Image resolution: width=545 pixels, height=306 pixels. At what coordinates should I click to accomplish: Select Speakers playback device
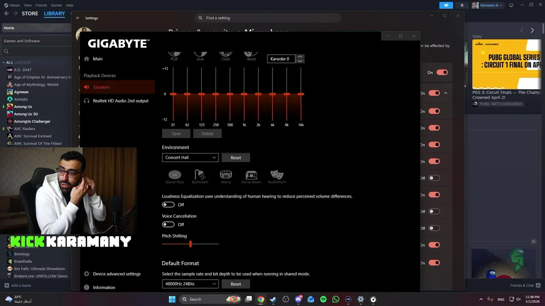point(117,87)
